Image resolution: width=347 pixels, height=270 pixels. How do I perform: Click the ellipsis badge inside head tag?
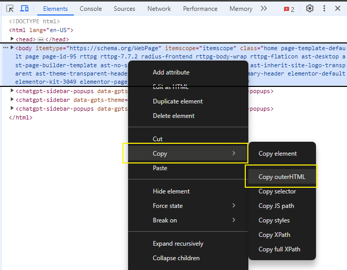40,40
